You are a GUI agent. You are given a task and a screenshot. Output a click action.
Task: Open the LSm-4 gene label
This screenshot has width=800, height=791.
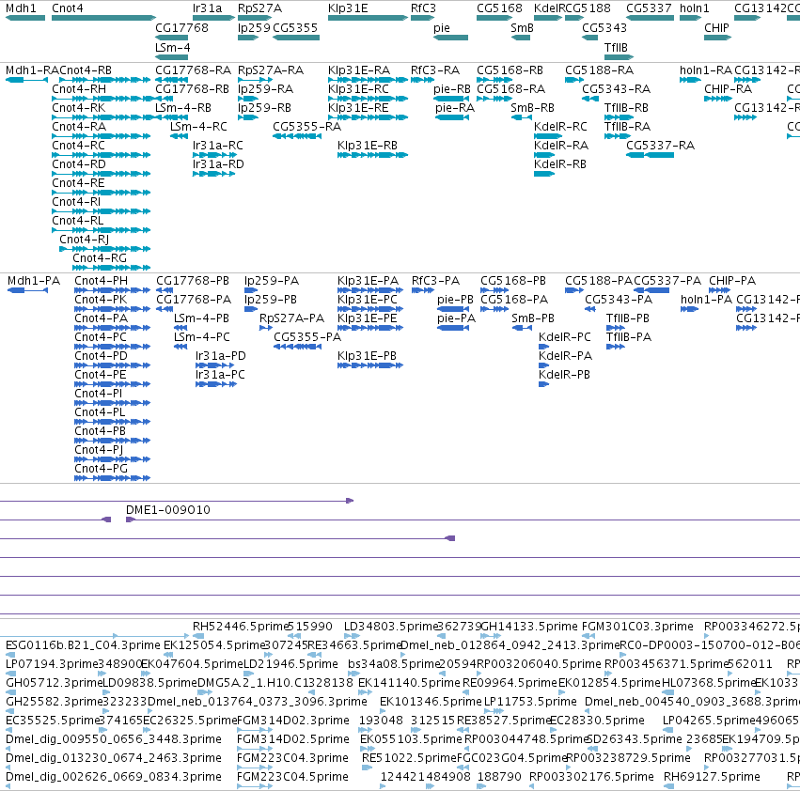point(172,47)
